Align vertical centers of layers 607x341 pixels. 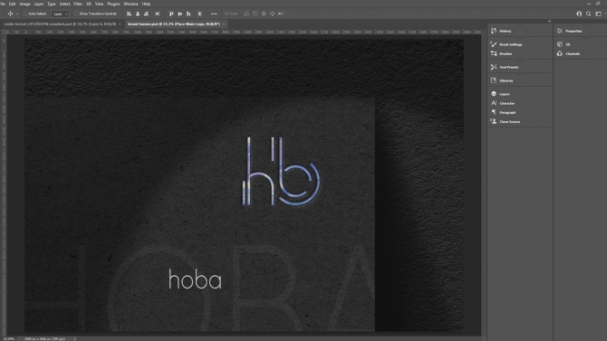coord(180,14)
